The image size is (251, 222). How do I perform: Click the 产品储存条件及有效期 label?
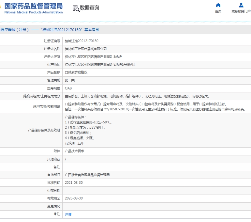pyautogui.click(x=44, y=130)
